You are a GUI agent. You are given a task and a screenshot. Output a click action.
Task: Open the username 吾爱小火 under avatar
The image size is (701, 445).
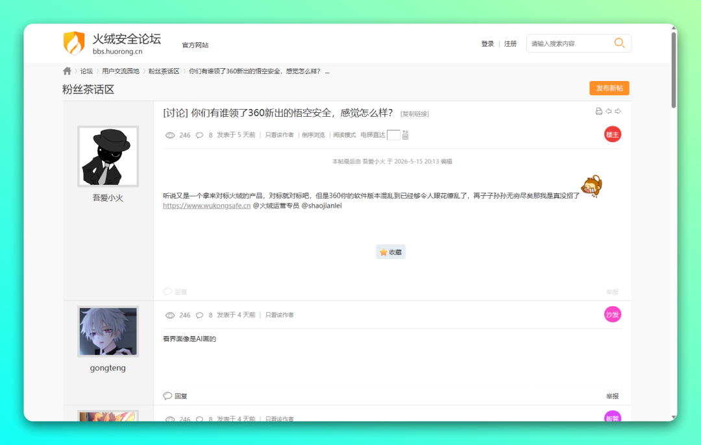[x=108, y=197]
